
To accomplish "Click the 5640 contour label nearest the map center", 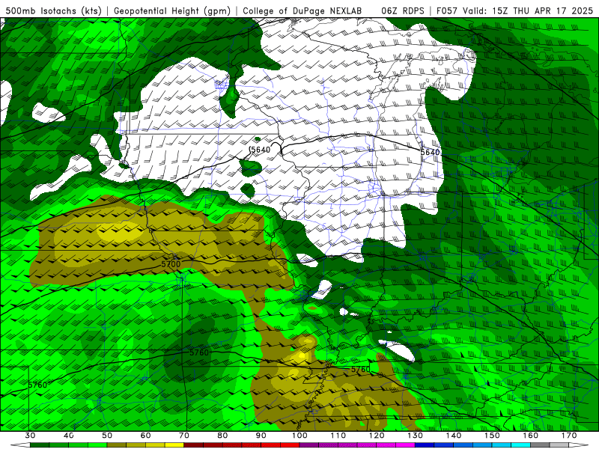I will pos(261,150).
